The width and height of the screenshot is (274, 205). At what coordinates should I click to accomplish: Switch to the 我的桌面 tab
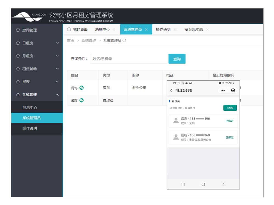tap(78, 29)
